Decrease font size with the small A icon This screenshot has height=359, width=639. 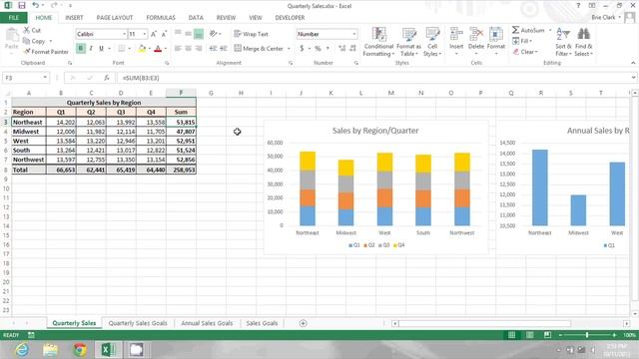pos(164,34)
